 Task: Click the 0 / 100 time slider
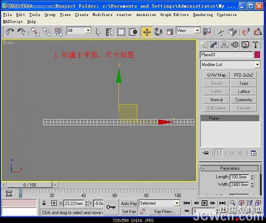click(x=30, y=185)
